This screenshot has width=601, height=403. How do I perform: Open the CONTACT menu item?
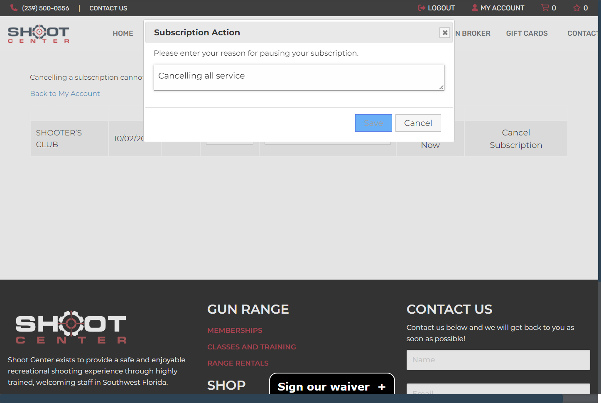pos(583,33)
